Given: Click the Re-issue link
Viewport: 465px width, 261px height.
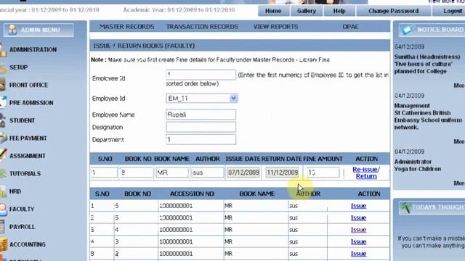Looking at the screenshot, I should [x=365, y=169].
